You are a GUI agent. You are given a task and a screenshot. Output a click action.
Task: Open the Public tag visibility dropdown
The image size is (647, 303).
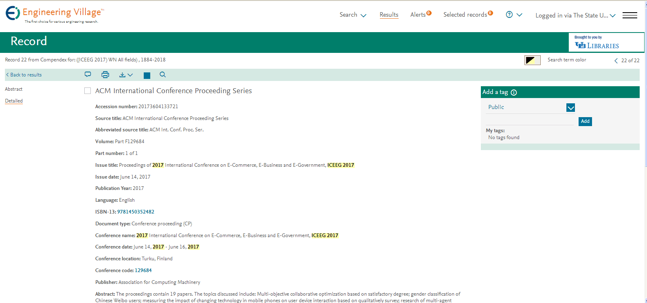[x=570, y=108]
